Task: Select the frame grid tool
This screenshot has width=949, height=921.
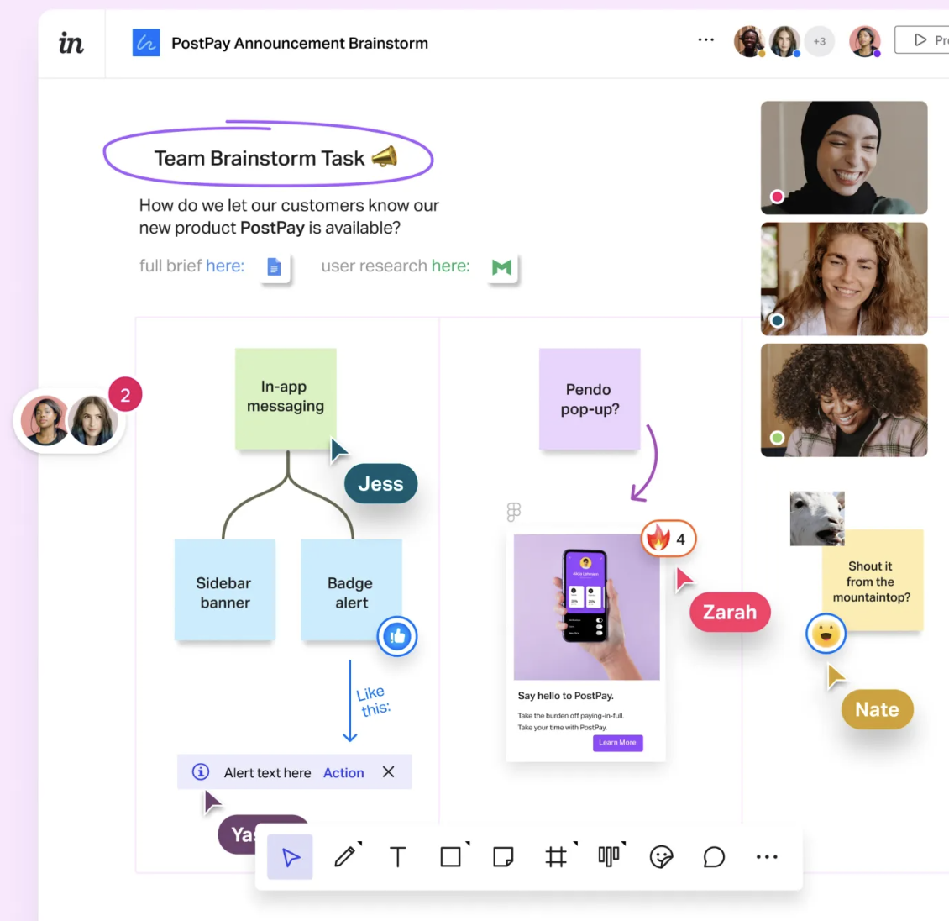Action: pos(556,856)
